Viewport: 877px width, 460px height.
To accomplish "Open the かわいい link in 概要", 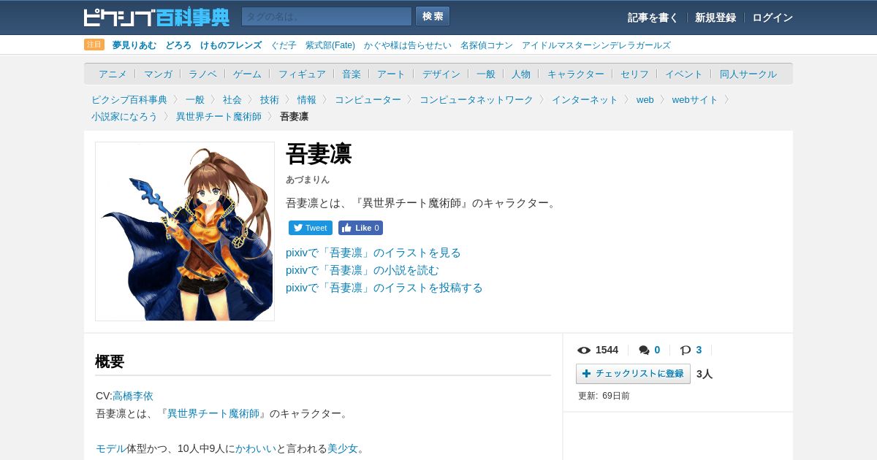I will (x=256, y=448).
